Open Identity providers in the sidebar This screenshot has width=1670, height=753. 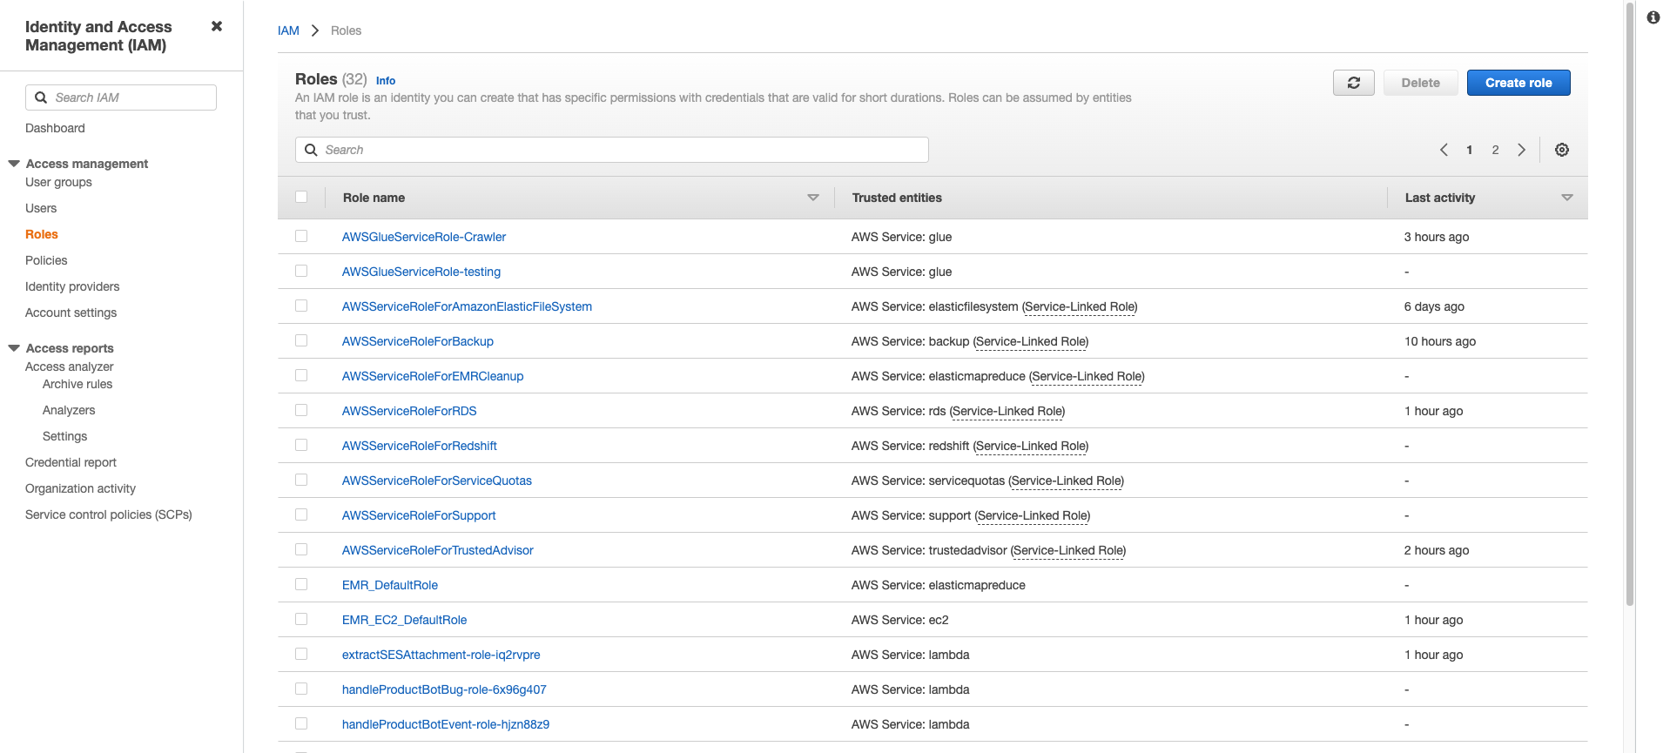click(72, 286)
